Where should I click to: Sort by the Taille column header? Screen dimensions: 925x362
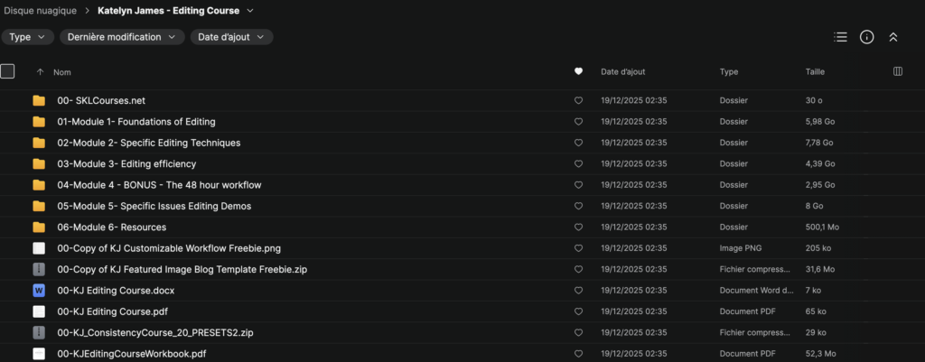click(x=815, y=71)
